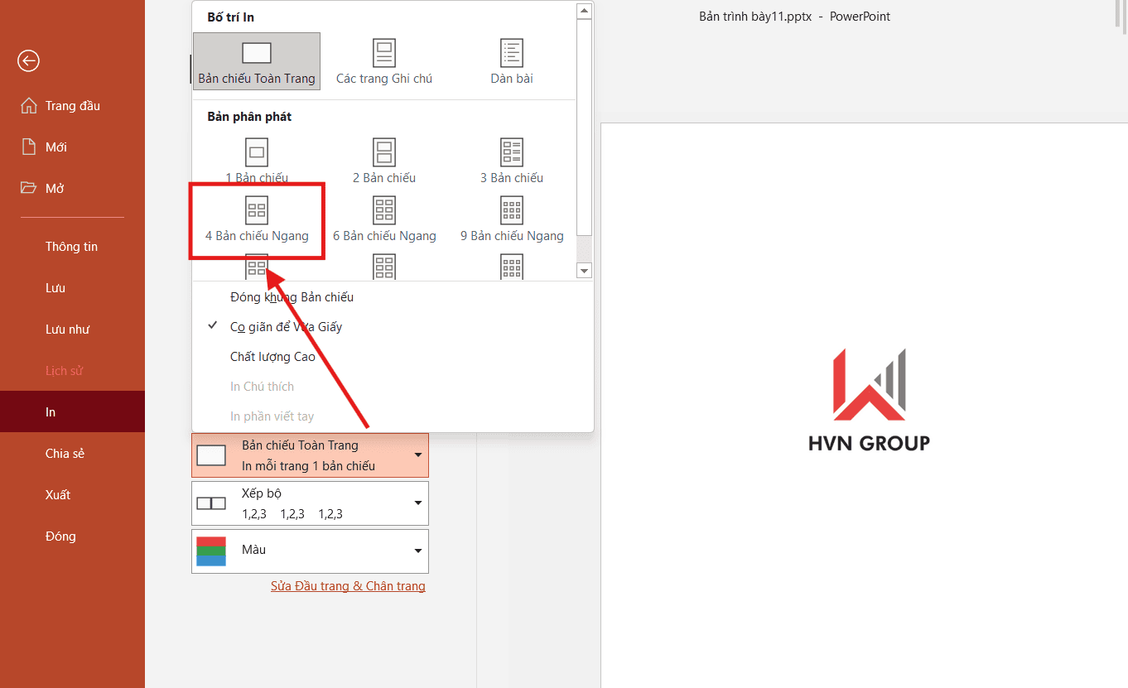Choose the 2 Bản chiếu handout option

click(383, 160)
